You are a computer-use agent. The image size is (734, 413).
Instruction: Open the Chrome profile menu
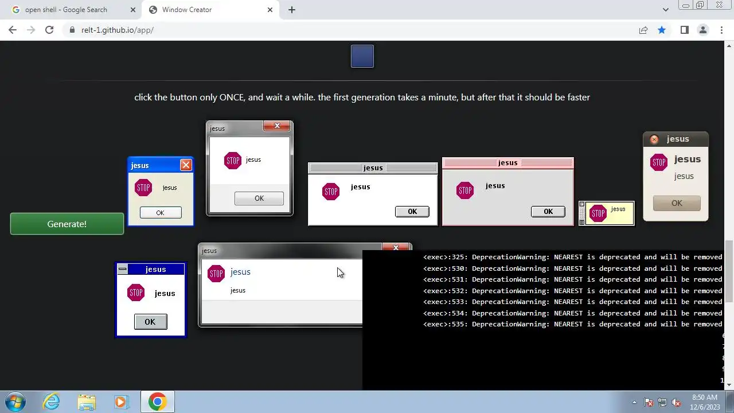(702, 30)
